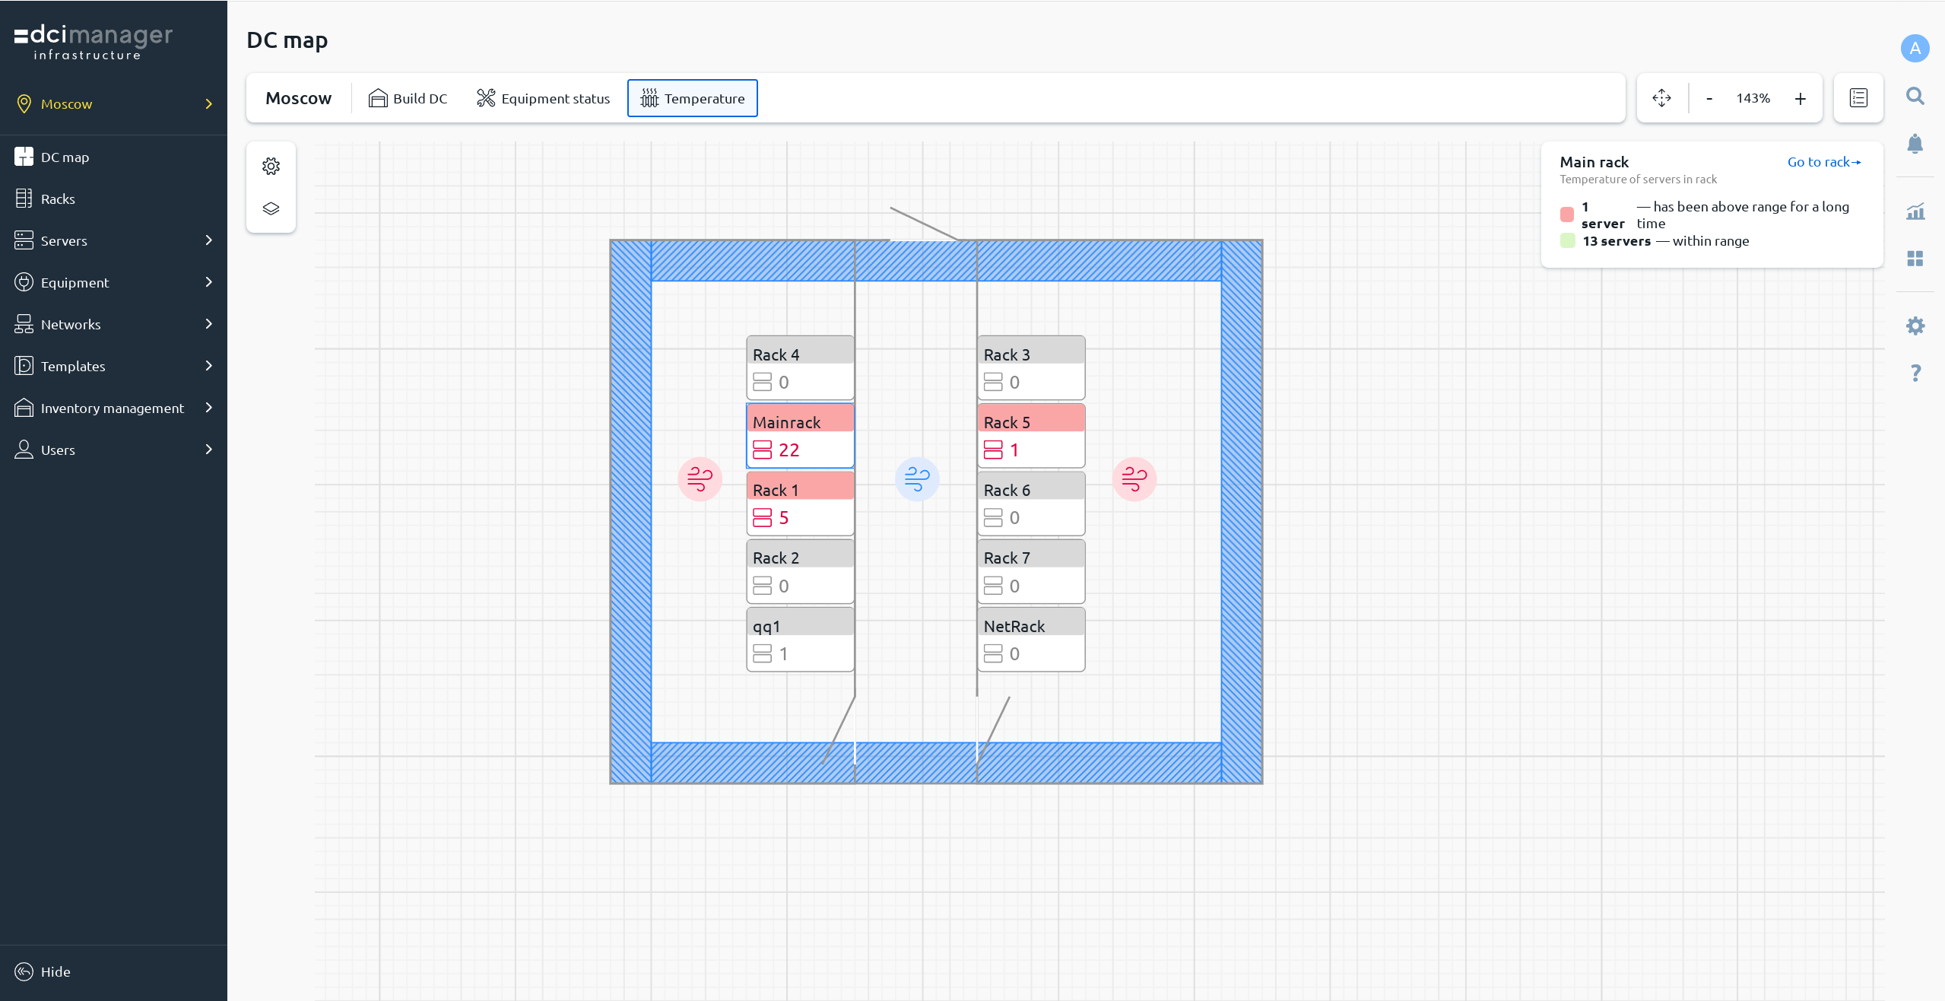Increase zoom with plus button
This screenshot has height=1001, width=1945.
point(1800,98)
